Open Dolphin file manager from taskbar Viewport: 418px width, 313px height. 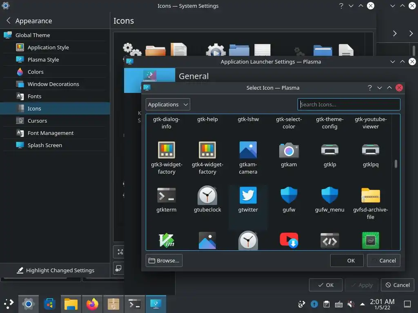pos(71,304)
